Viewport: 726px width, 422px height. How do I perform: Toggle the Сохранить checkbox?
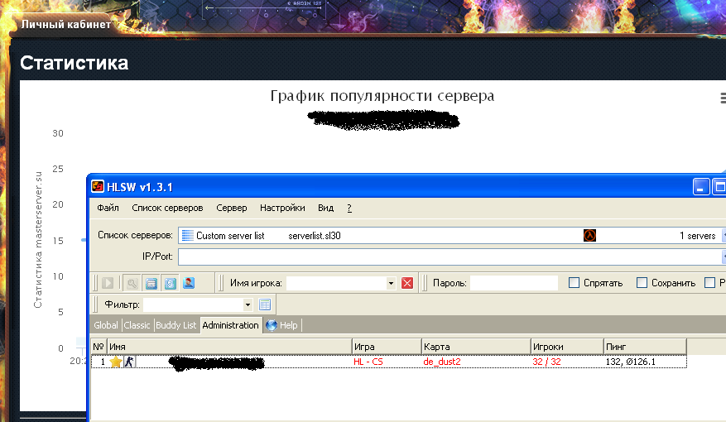642,283
